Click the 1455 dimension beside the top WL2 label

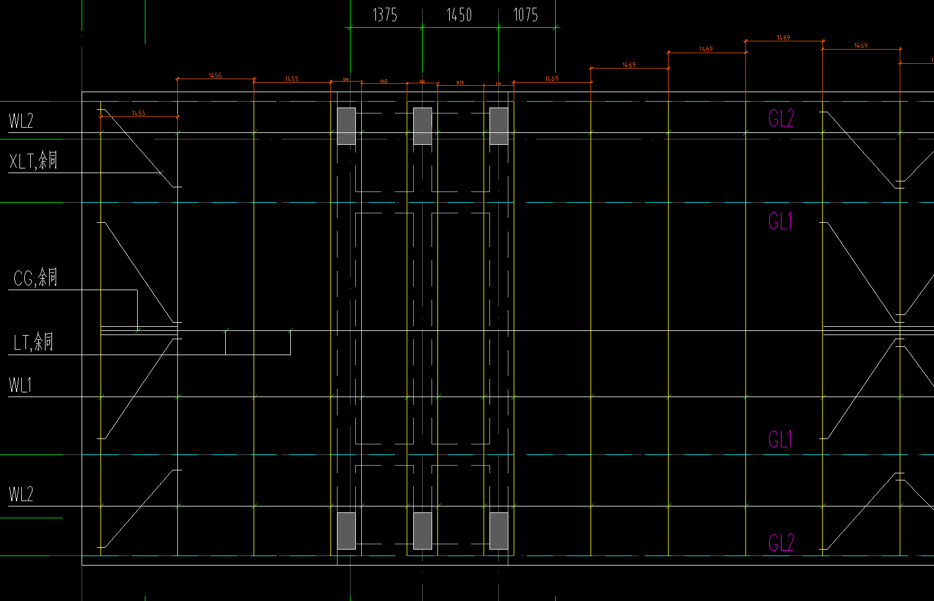pyautogui.click(x=138, y=113)
